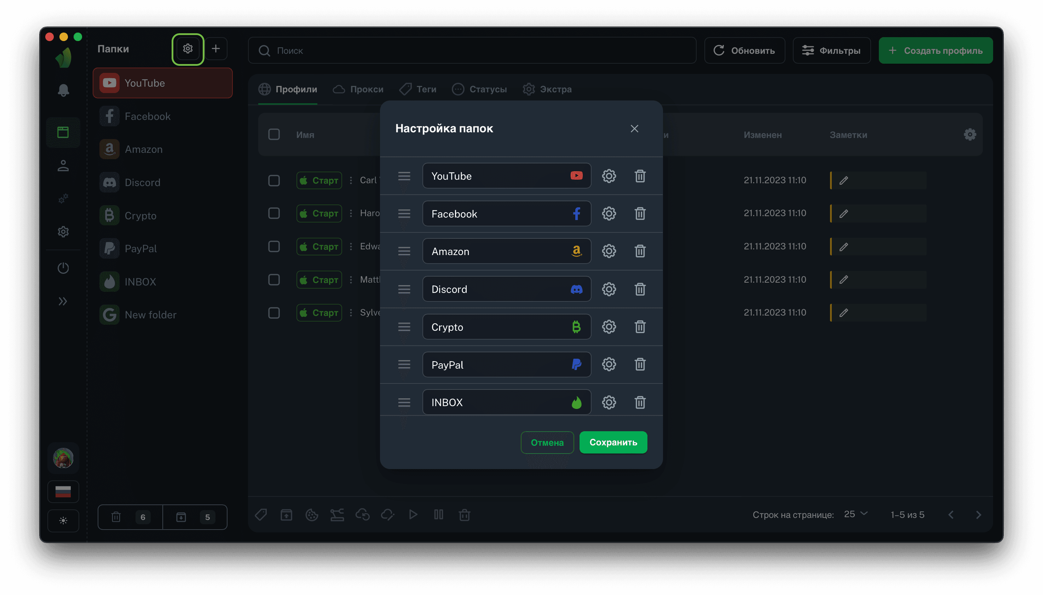Click the Отмена button

[547, 443]
